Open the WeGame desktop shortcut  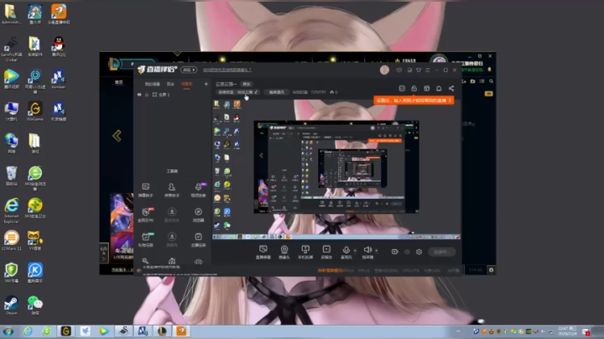pyautogui.click(x=35, y=112)
